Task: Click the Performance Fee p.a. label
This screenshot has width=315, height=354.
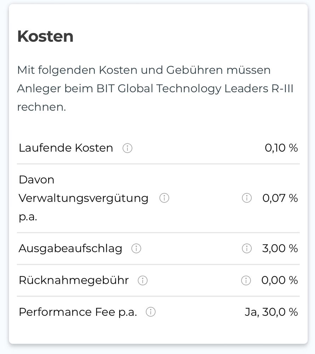Action: point(78,312)
